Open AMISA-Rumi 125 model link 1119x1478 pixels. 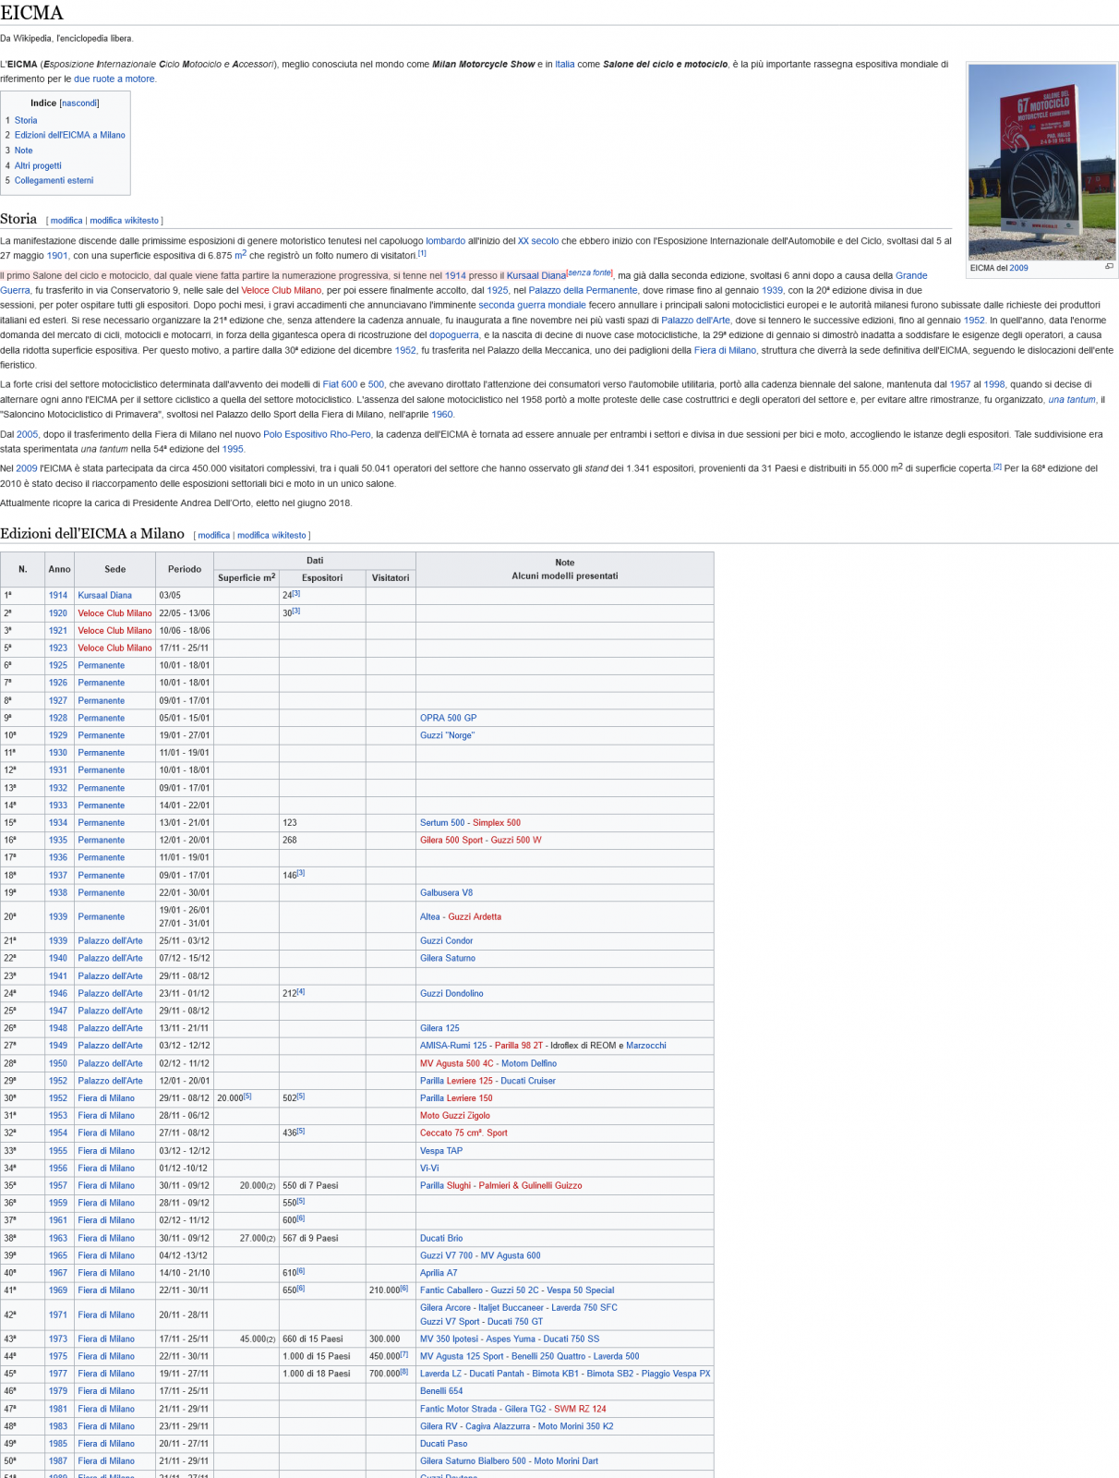point(453,1046)
